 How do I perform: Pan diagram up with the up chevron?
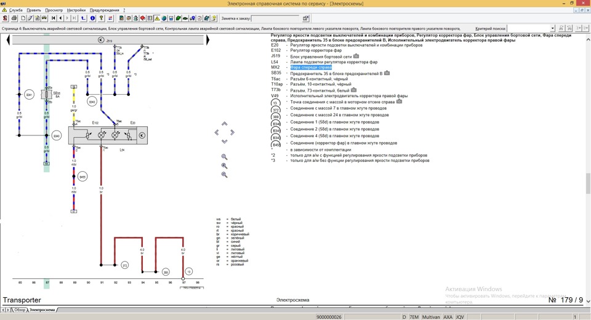[224, 124]
